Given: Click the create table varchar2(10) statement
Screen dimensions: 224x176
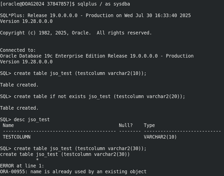Looking at the screenshot, I should pos(80,73).
